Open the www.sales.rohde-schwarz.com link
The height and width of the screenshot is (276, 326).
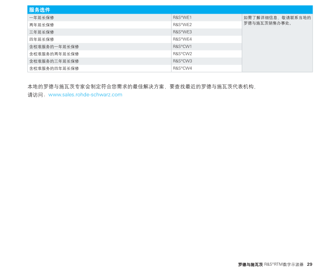tap(85, 95)
